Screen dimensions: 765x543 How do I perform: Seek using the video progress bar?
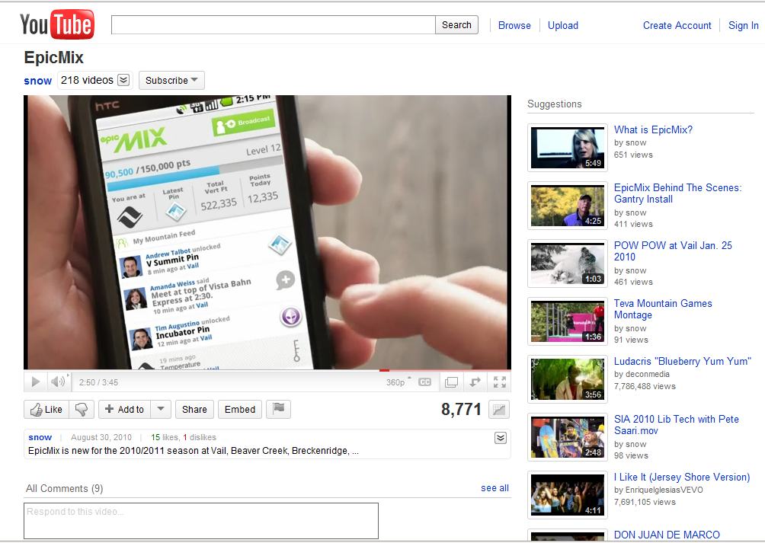pyautogui.click(x=267, y=370)
